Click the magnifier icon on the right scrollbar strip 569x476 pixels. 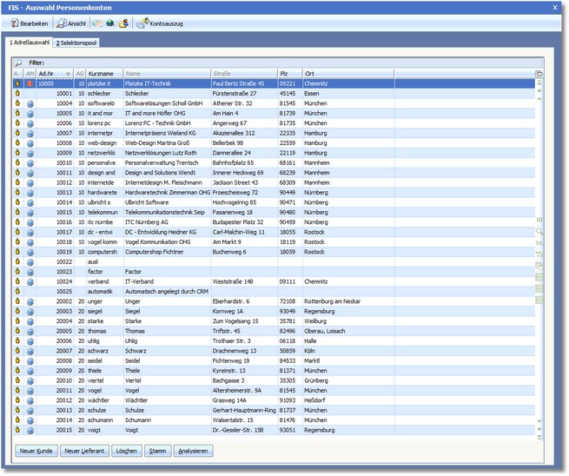(539, 232)
